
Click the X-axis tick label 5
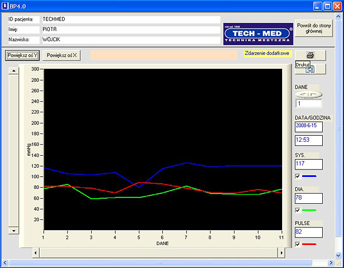(x=139, y=238)
